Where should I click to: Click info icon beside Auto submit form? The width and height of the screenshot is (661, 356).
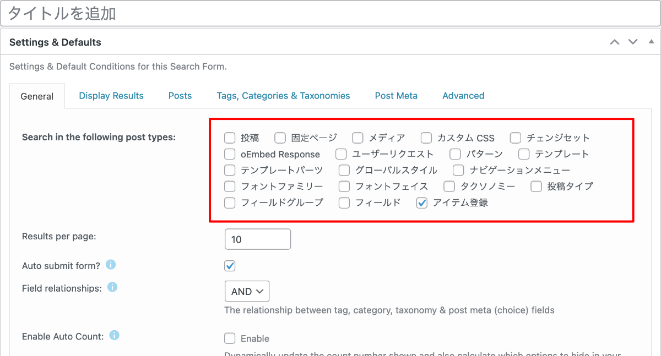[111, 265]
